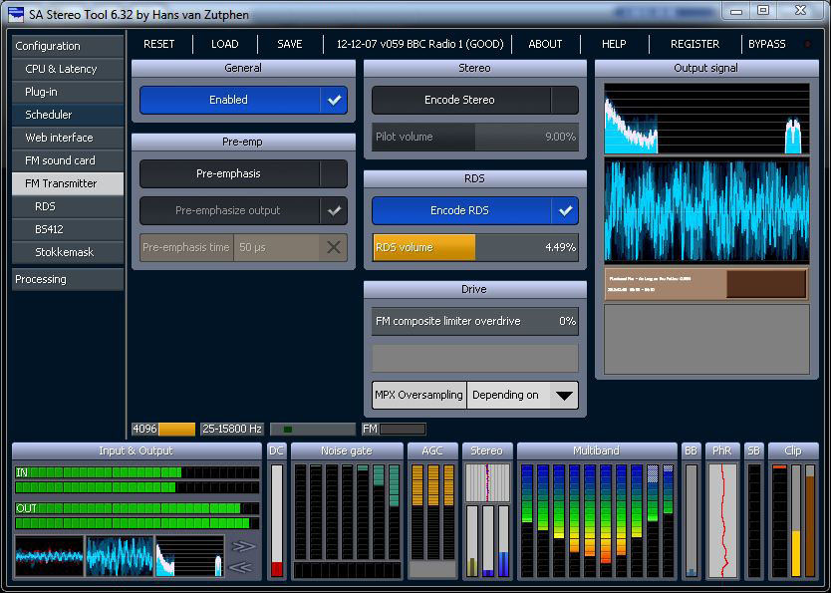Click the FM composite limiter overdrive slider
This screenshot has width=831, height=593.
[x=475, y=321]
